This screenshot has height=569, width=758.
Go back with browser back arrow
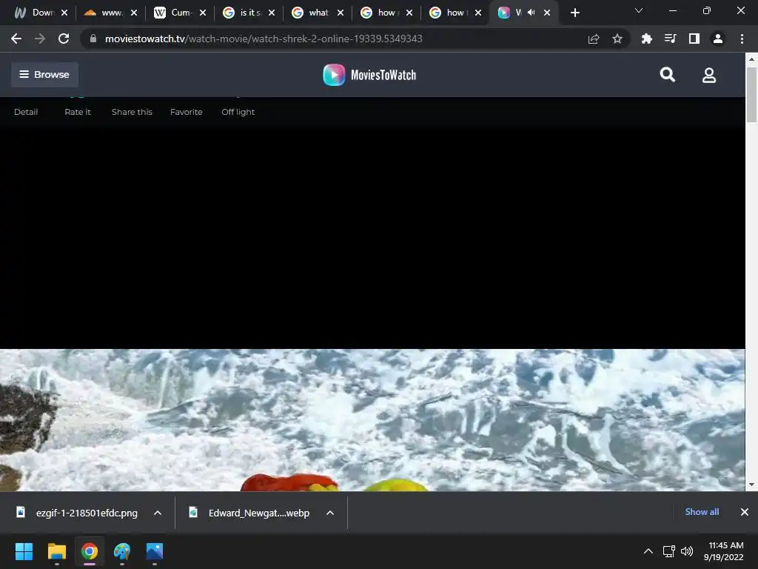pyautogui.click(x=16, y=39)
